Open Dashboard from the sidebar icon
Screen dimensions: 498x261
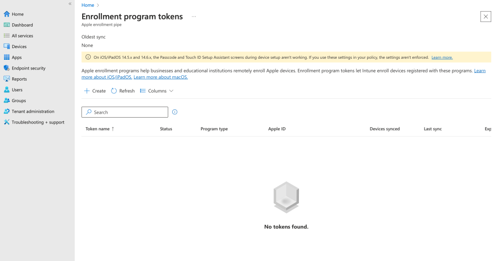pos(7,25)
